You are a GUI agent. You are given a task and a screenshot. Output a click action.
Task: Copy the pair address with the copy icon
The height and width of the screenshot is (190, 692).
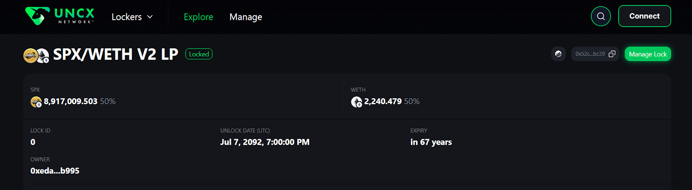point(612,54)
